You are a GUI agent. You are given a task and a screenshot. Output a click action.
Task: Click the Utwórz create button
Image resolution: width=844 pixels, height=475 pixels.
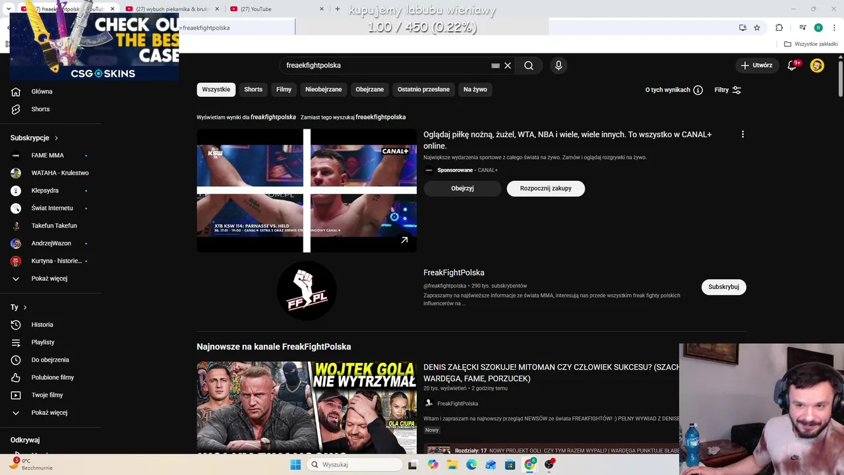[756, 65]
